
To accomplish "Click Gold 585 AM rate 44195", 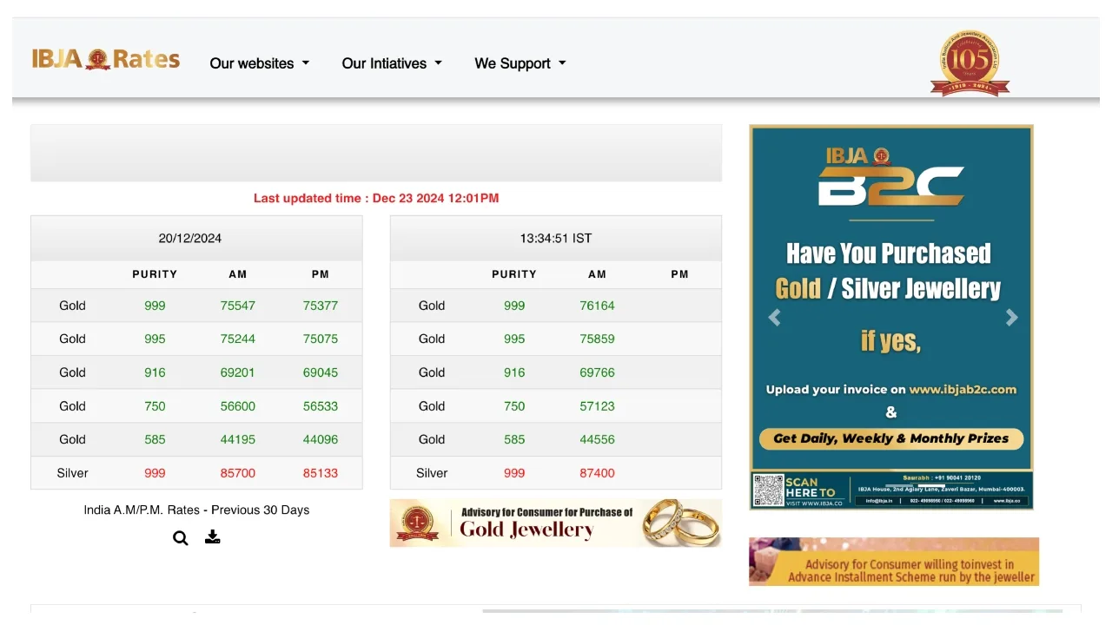I will (238, 439).
